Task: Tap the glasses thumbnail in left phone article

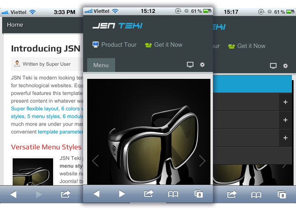Action: pyautogui.click(x=33, y=172)
